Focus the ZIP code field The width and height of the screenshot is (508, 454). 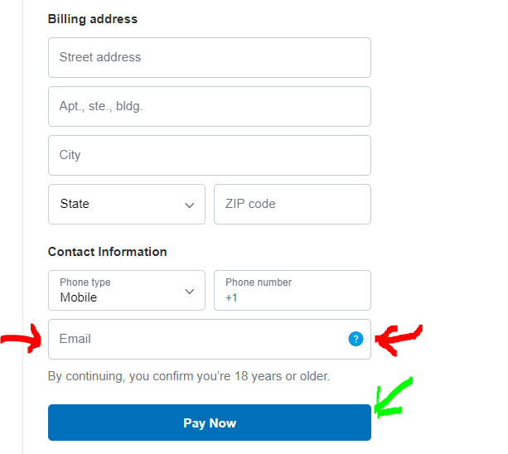click(x=293, y=205)
